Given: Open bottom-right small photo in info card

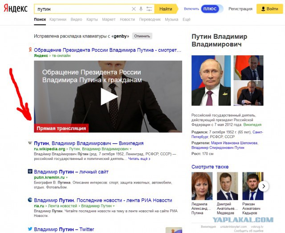Looking at the screenshot, I should coord(248,93).
